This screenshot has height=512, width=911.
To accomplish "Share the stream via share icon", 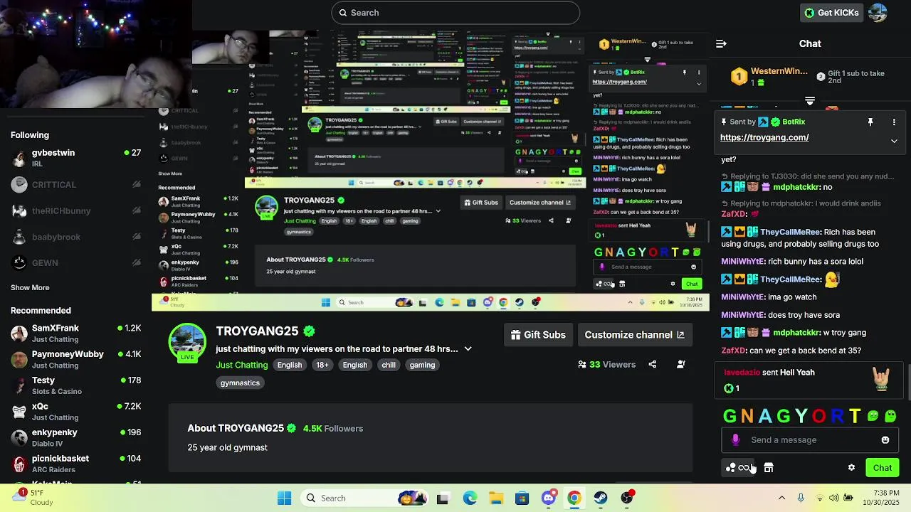I will coord(653,364).
